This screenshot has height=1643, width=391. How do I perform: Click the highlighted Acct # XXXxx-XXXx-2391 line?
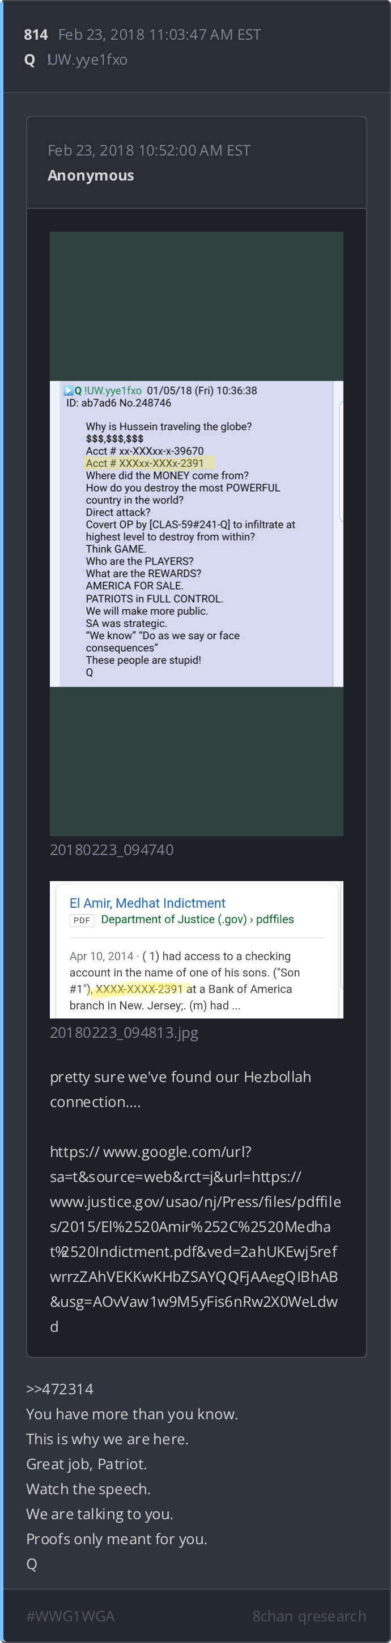coord(148,463)
